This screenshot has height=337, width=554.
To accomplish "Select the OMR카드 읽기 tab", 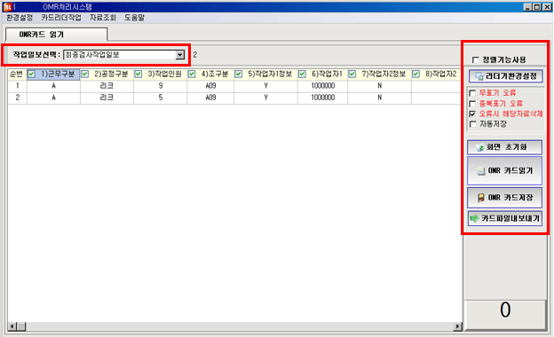I will coord(56,35).
